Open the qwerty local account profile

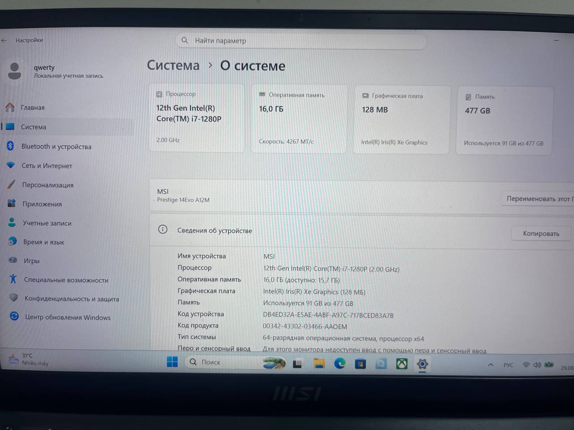point(56,71)
